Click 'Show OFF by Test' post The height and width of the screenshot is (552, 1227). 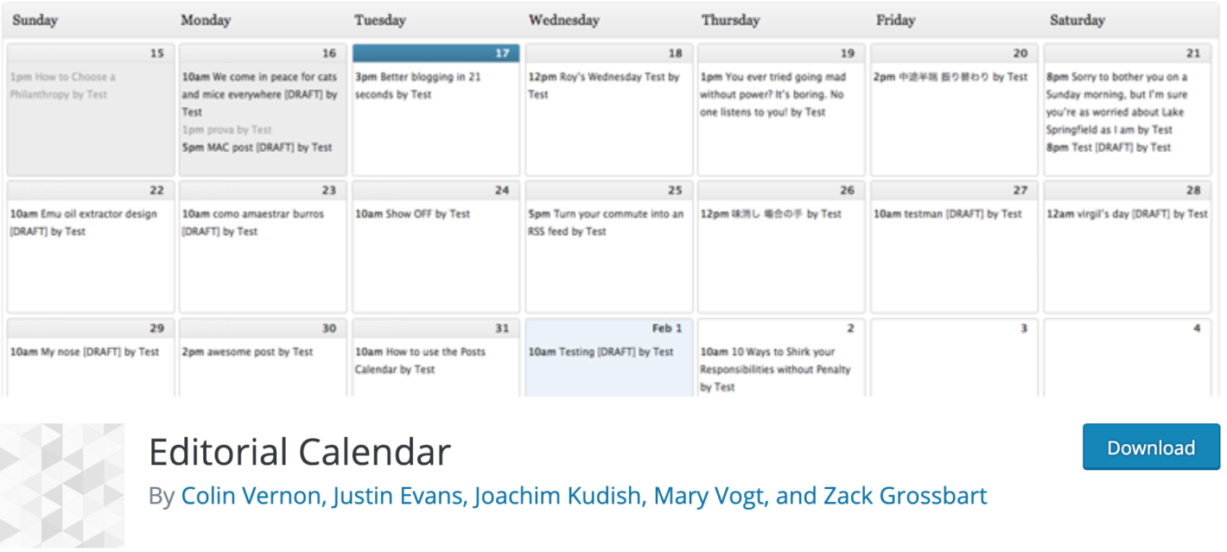tap(412, 214)
